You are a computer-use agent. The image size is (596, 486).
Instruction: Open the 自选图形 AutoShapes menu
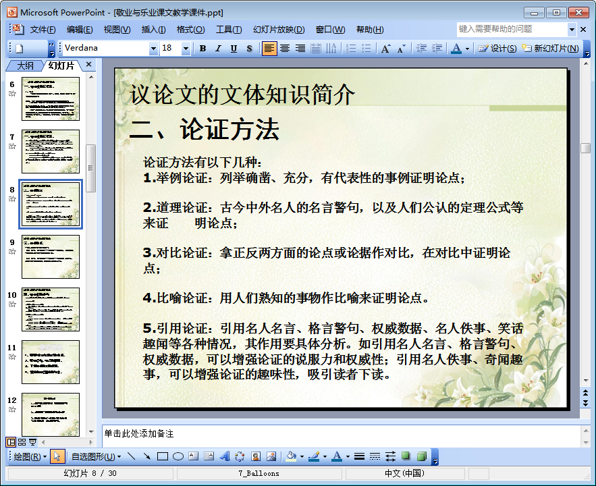(96, 456)
